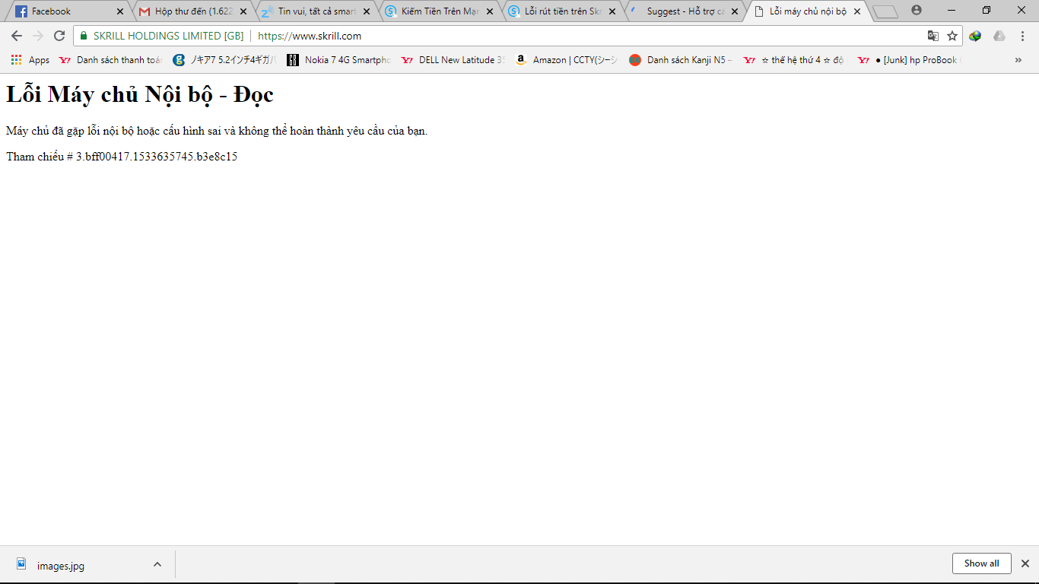Open the [Junk] hp ProBook bookmark

[910, 60]
